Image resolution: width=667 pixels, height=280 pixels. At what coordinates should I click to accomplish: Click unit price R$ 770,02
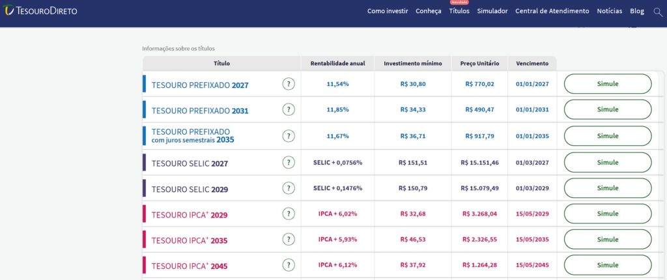click(x=479, y=84)
